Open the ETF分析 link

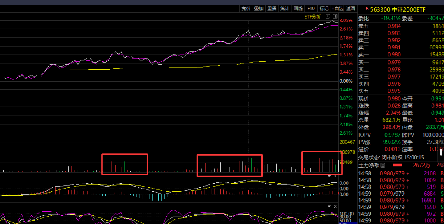312,16
